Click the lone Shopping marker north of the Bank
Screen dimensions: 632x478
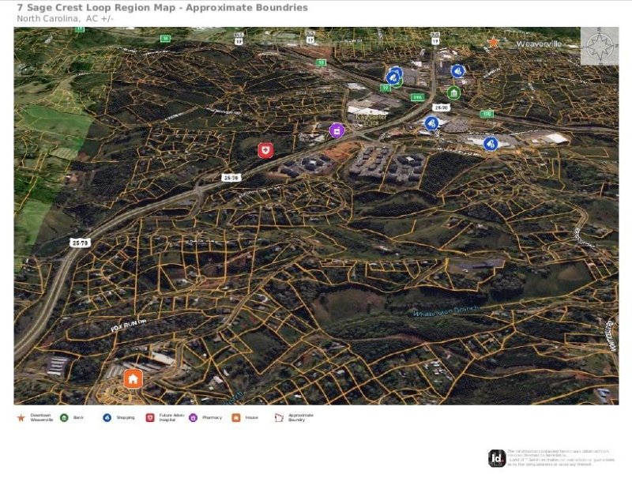click(x=457, y=71)
